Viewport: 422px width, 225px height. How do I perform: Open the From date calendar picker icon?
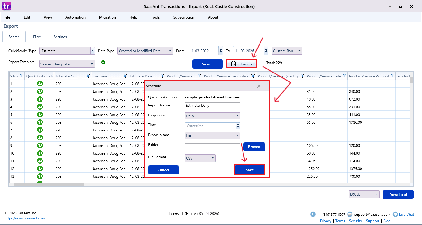pos(221,51)
